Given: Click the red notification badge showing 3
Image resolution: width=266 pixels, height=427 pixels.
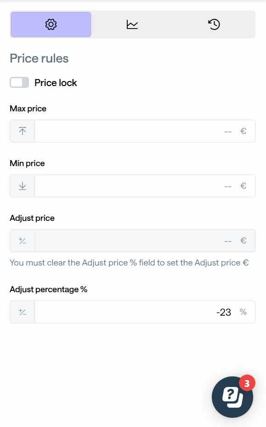Looking at the screenshot, I should (x=247, y=383).
